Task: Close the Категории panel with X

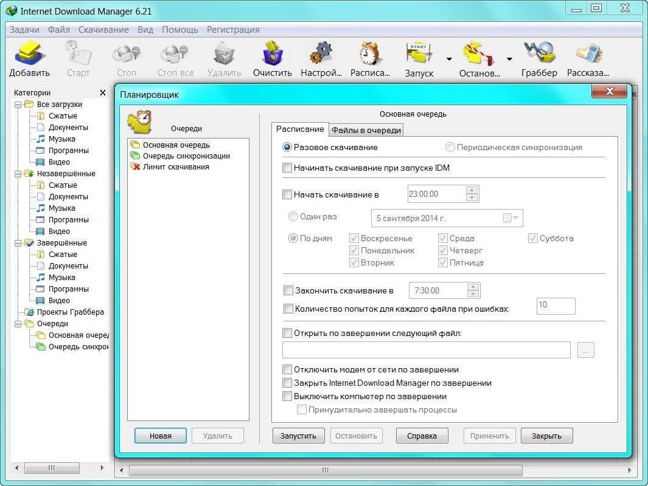Action: [x=102, y=93]
